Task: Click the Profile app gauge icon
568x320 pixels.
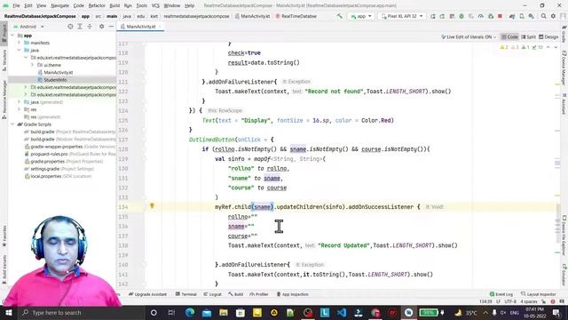Action: coord(481,16)
